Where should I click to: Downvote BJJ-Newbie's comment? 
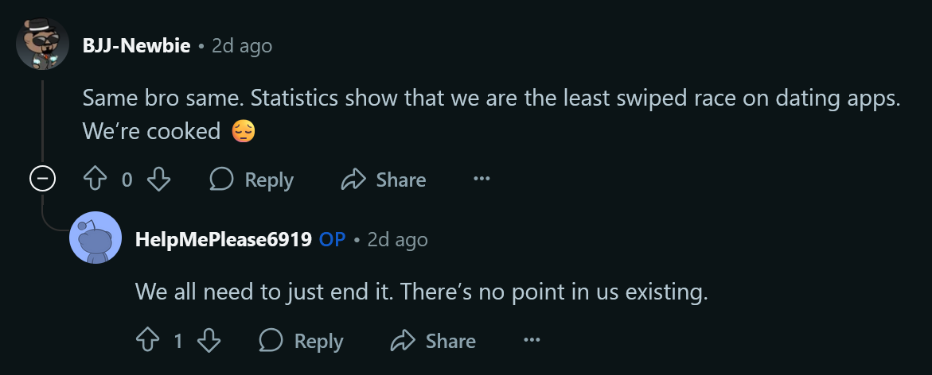pos(160,180)
